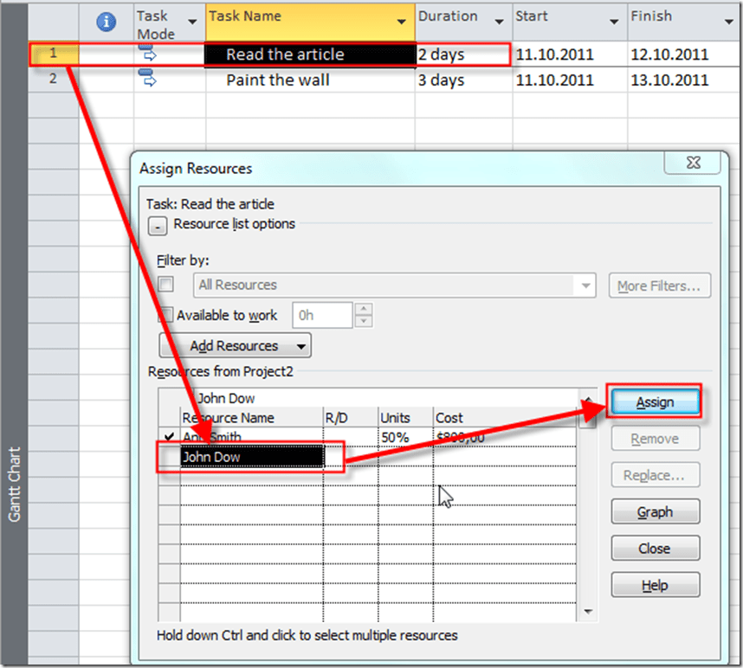The image size is (743, 668).
Task: Collapse the Resource list options section
Action: tap(161, 225)
